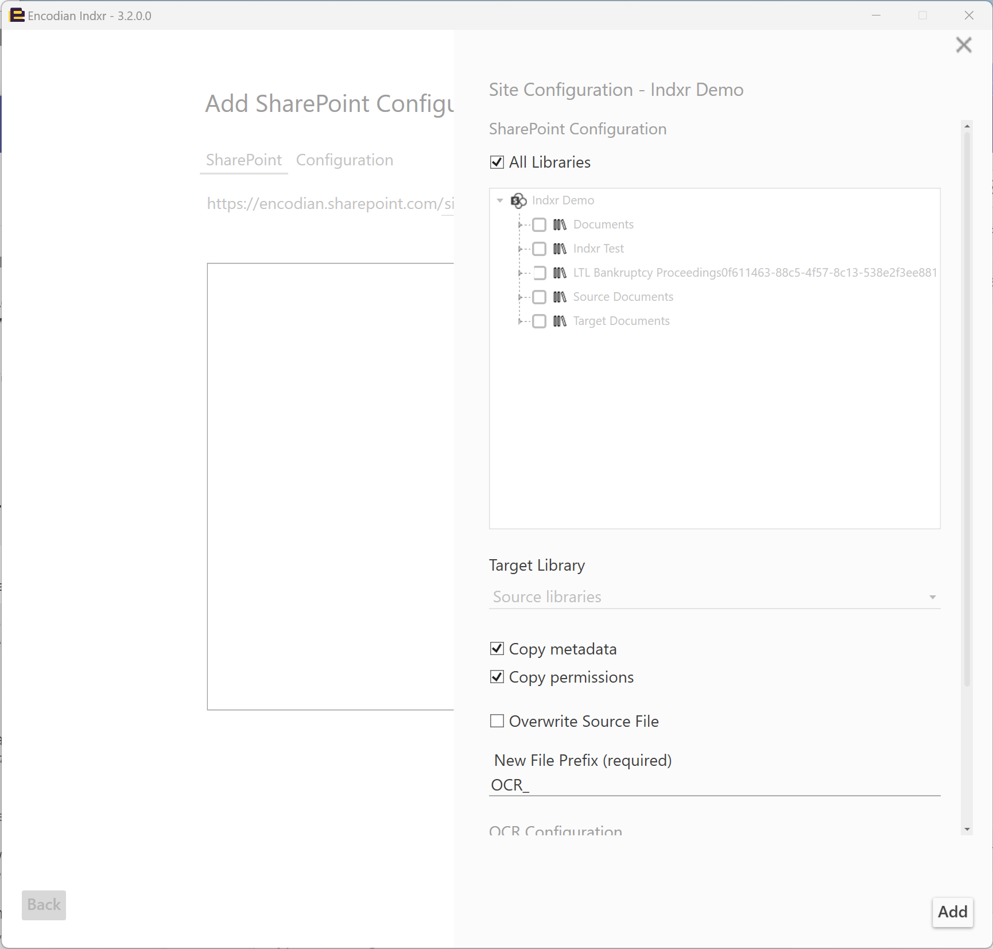Tick the Indxr Test library checkbox
This screenshot has height=949, width=993.
(x=539, y=249)
